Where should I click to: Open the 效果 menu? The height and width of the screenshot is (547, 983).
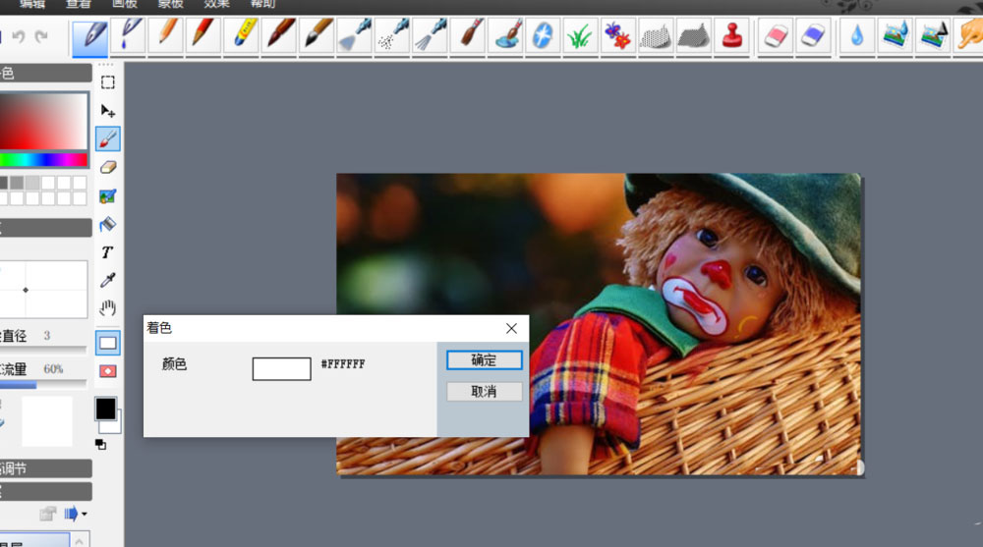(x=216, y=4)
